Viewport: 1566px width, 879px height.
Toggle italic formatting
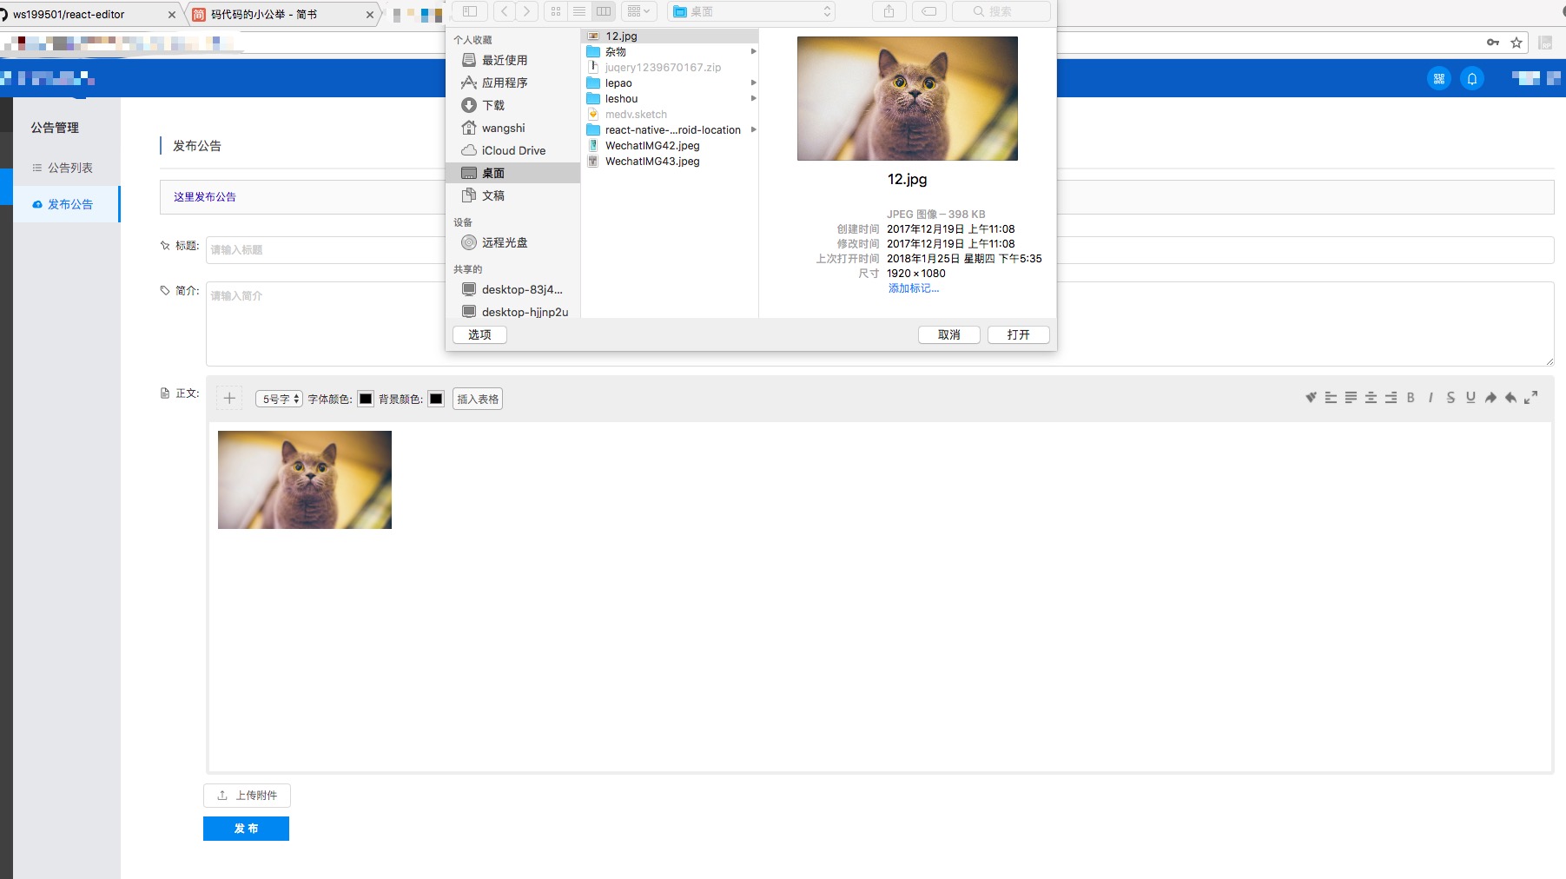point(1431,398)
